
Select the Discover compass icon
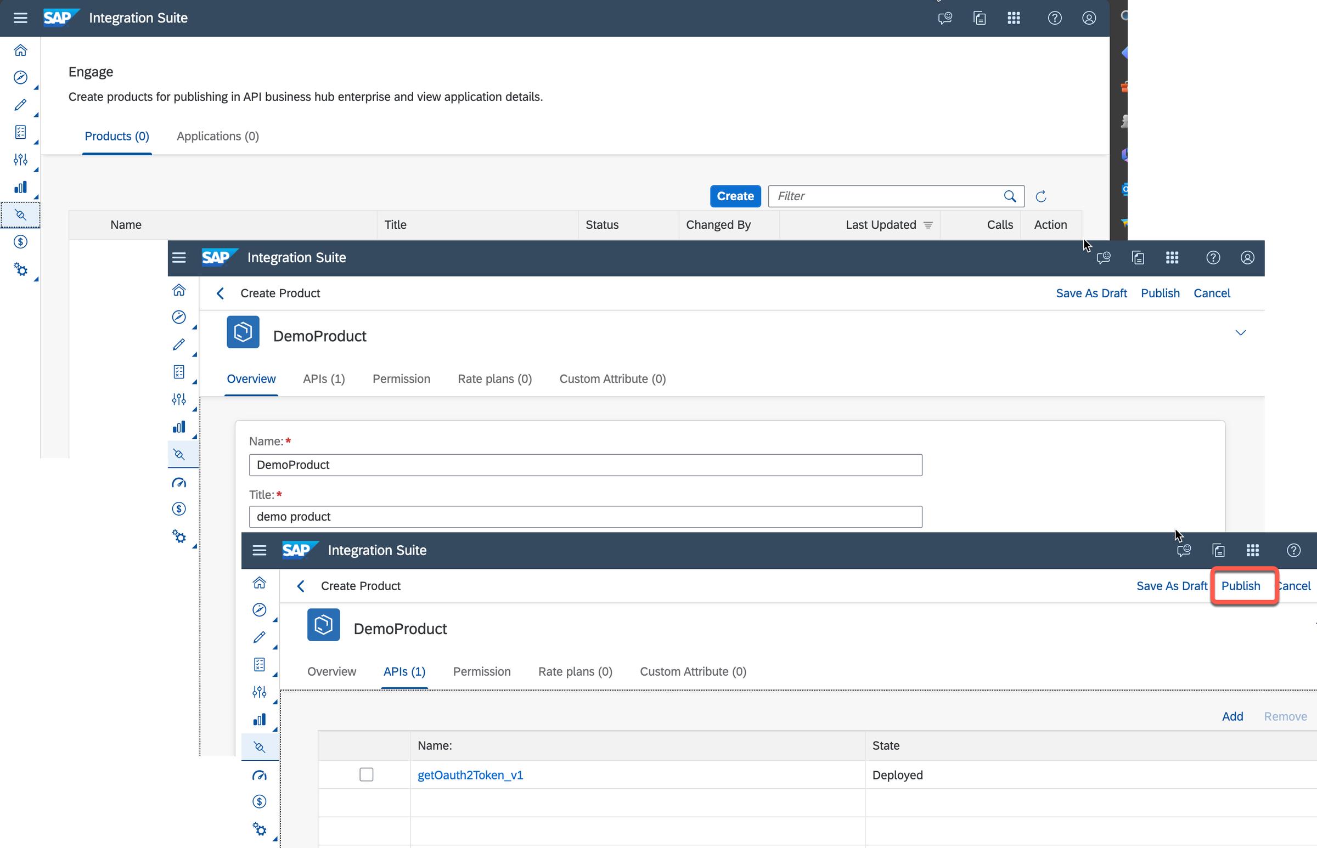[x=21, y=77]
